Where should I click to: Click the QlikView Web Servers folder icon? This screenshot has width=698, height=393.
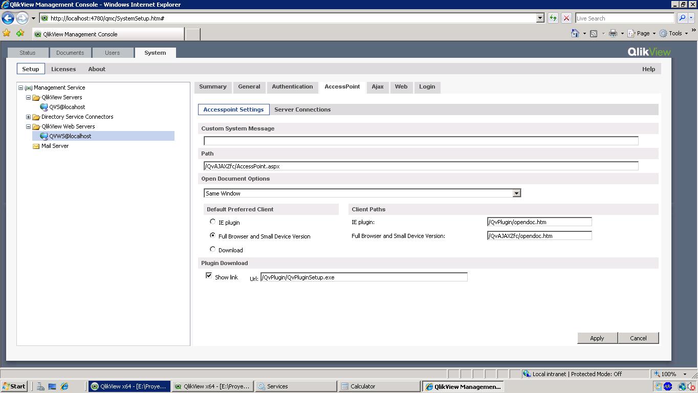pyautogui.click(x=36, y=126)
